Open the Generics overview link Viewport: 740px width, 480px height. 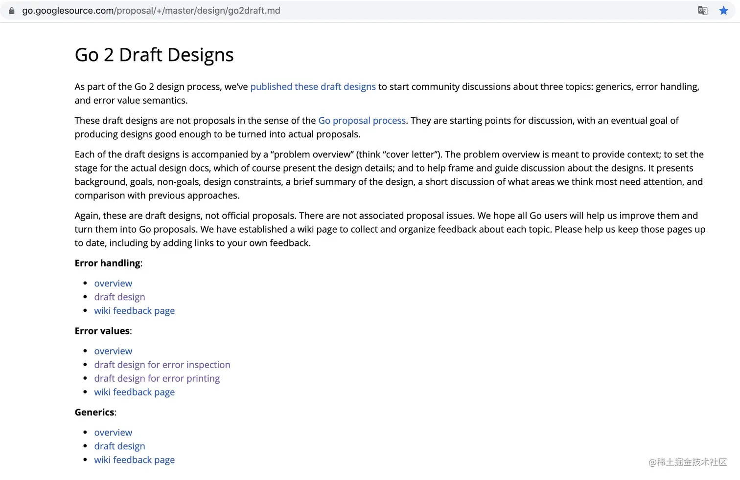click(x=113, y=433)
